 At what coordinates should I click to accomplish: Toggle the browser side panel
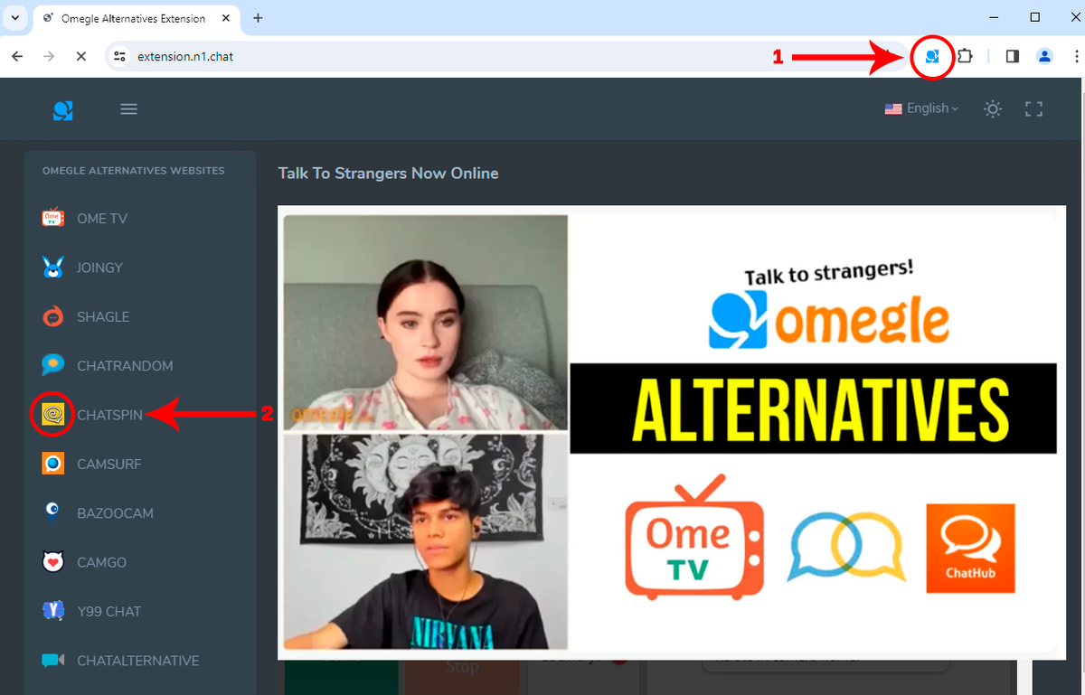coord(1012,56)
